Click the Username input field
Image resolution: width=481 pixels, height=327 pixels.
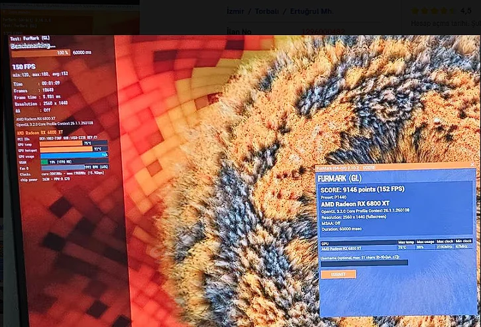point(364,263)
